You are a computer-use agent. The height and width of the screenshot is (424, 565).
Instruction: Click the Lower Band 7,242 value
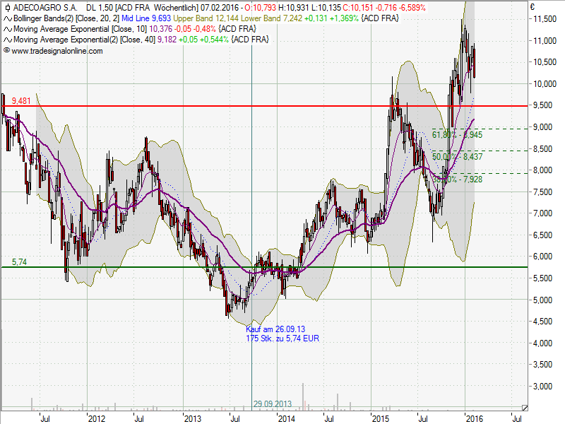[271, 18]
